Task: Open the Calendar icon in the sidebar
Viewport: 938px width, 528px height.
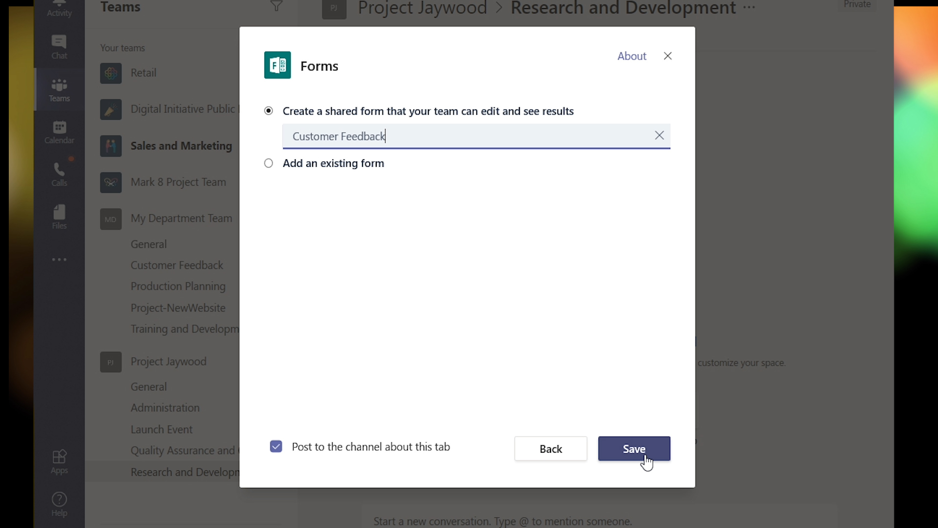Action: 59,132
